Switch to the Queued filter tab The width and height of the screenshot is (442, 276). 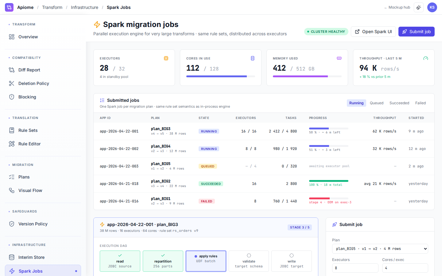(377, 103)
